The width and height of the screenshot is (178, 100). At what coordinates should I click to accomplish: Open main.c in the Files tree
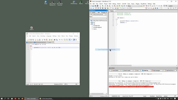point(95,29)
